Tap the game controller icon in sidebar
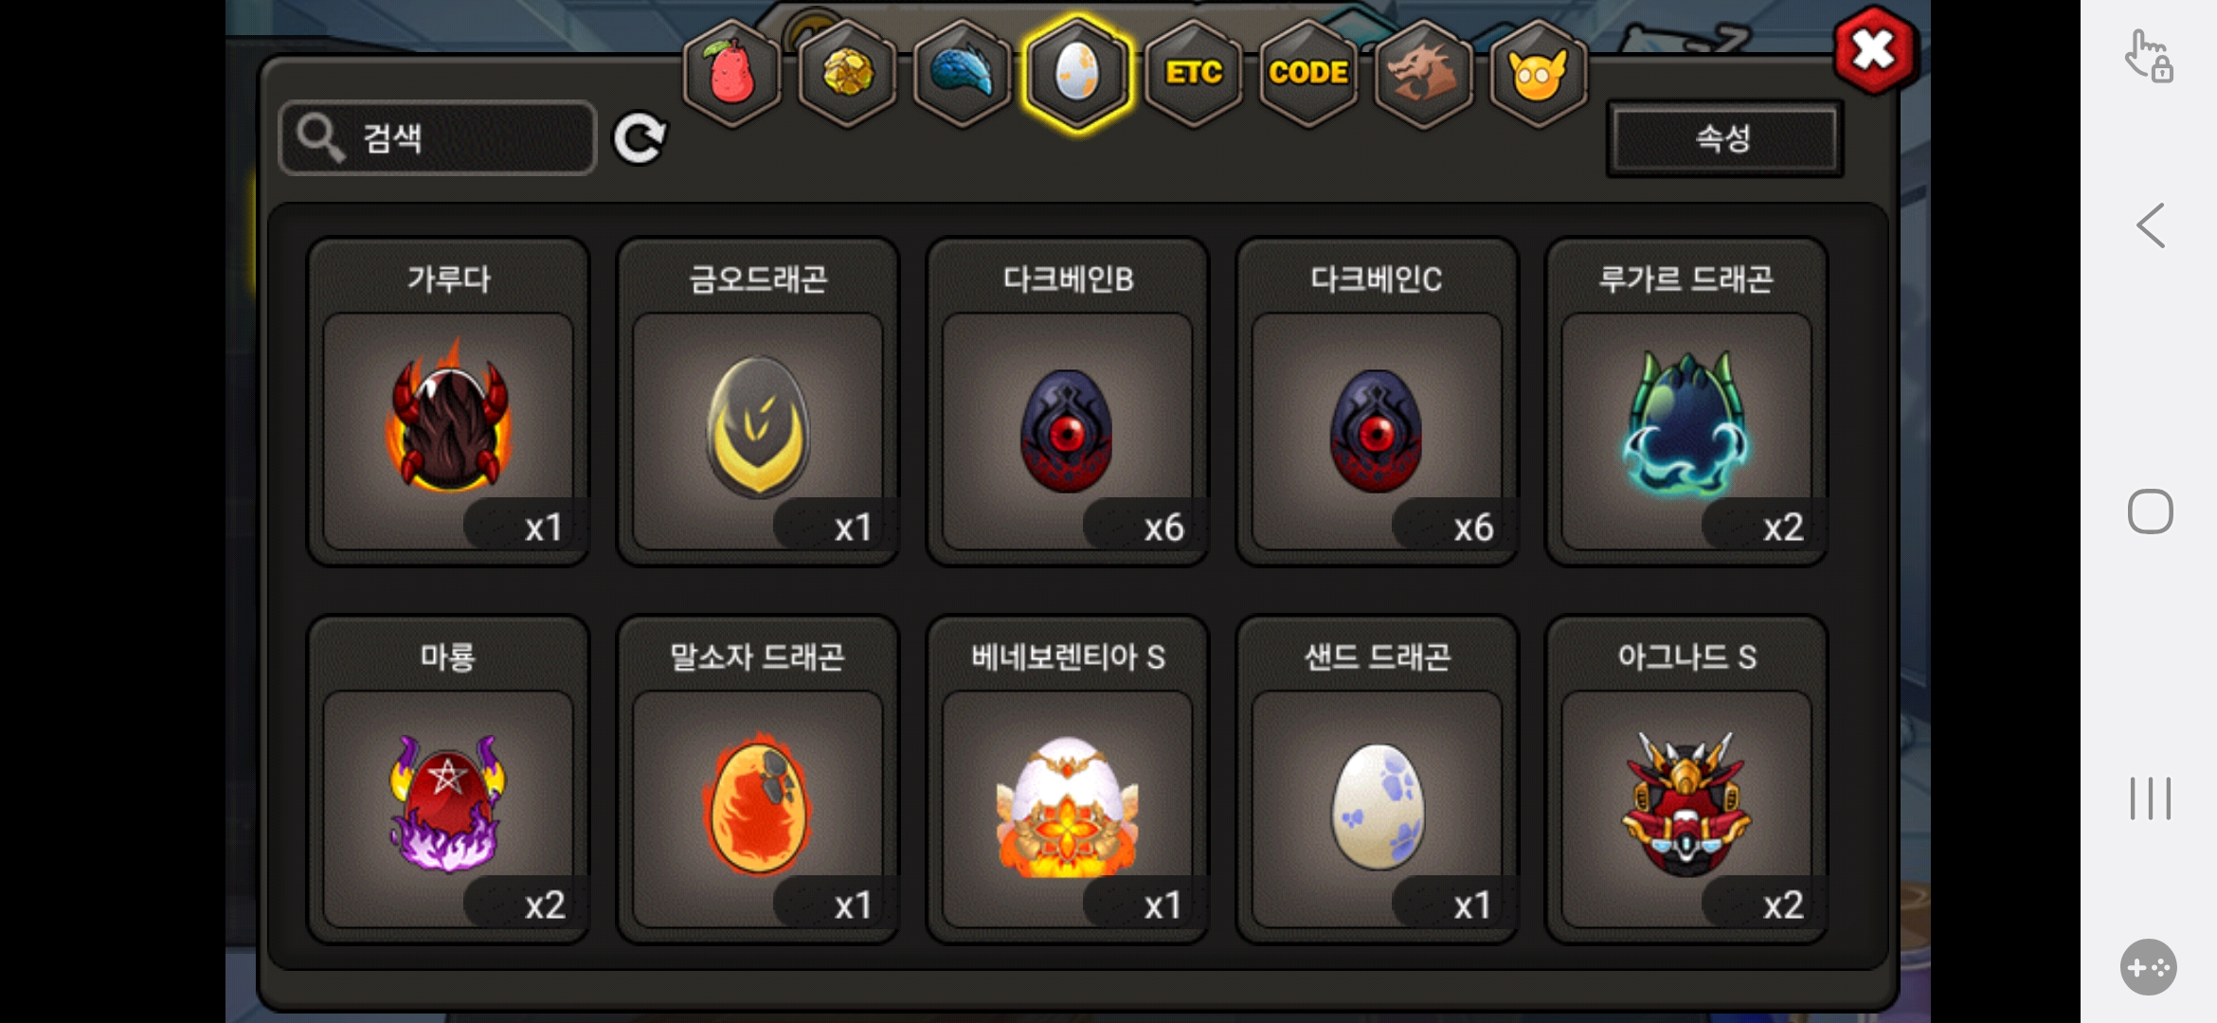2217x1023 pixels. pos(2149,967)
